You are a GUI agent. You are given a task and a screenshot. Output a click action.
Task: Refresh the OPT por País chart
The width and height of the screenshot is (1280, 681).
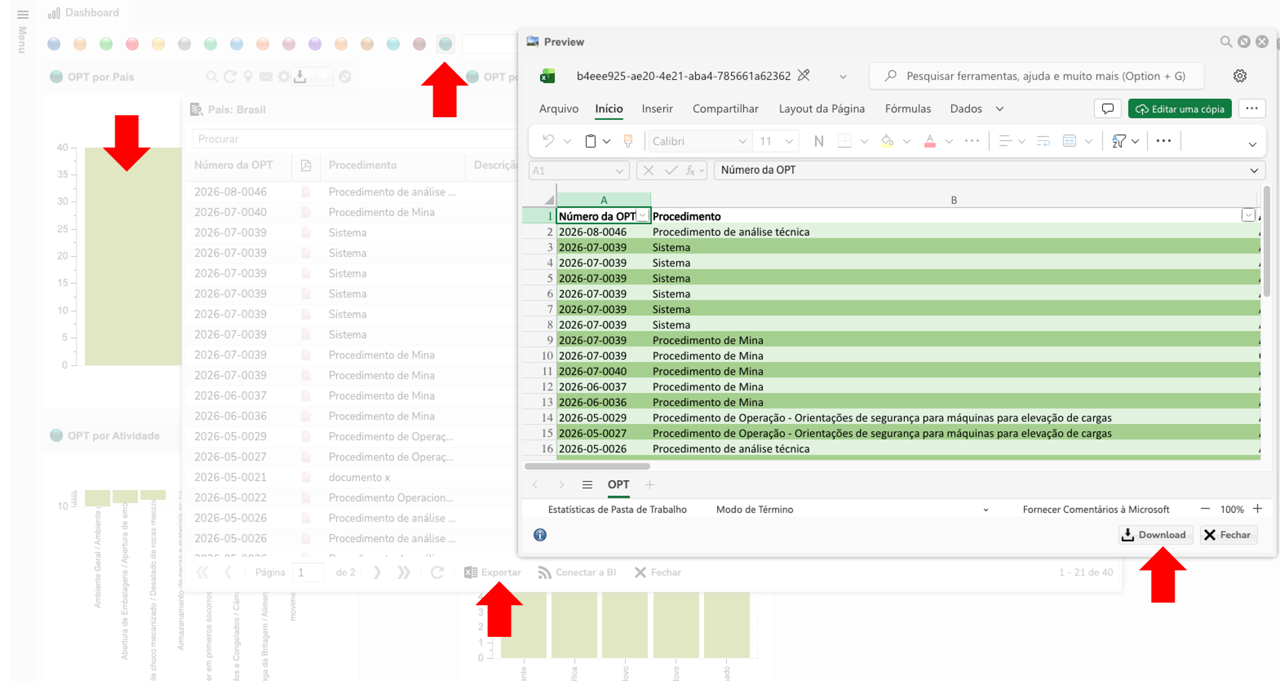pos(230,77)
